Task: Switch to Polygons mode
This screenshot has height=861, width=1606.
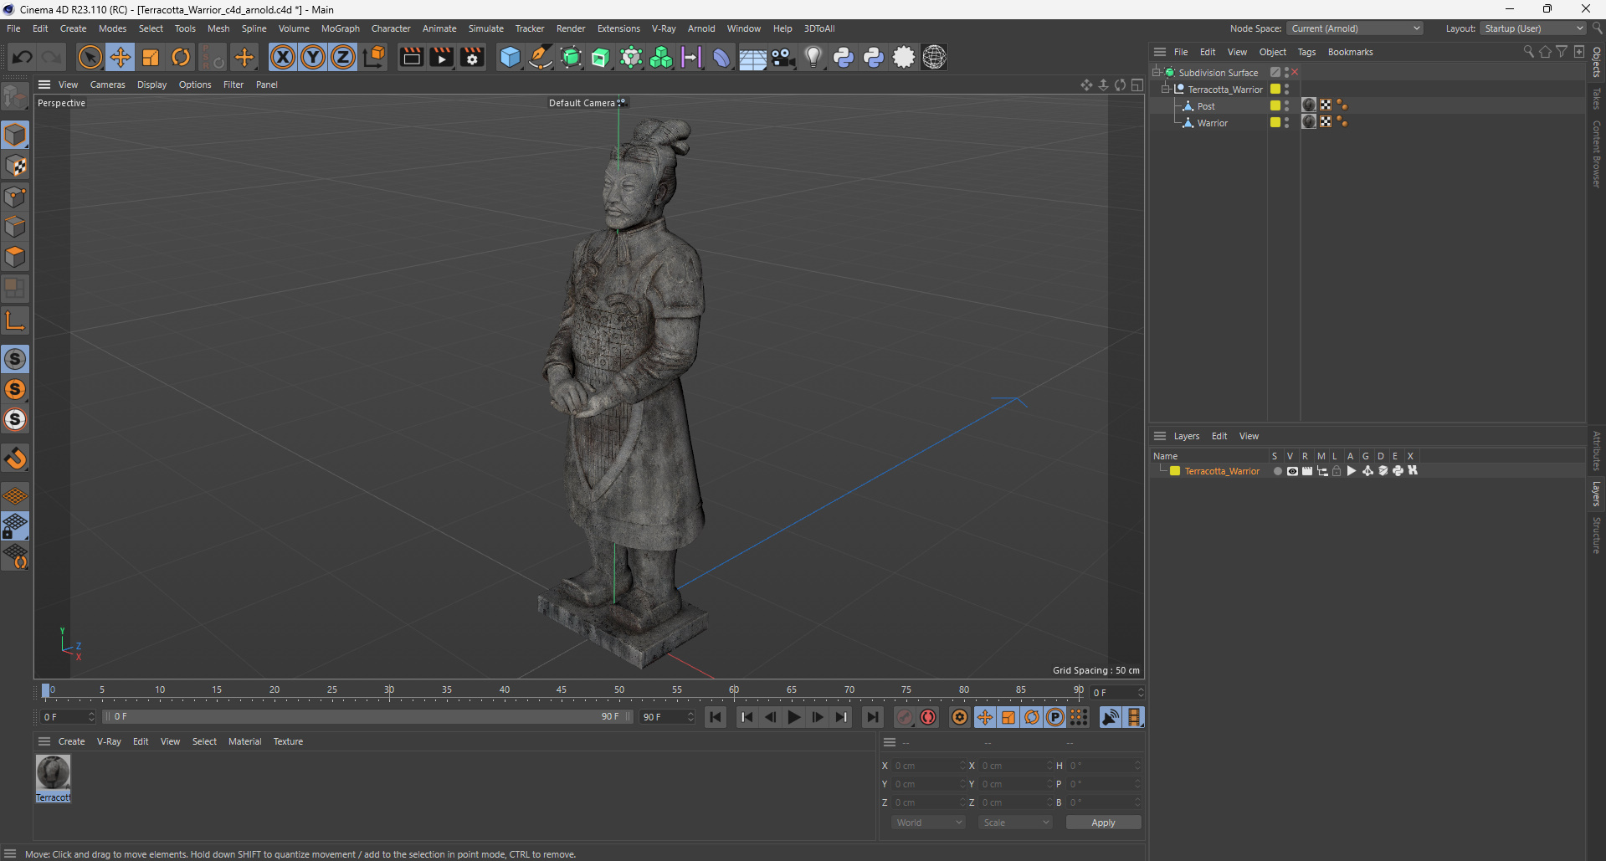Action: click(x=16, y=257)
